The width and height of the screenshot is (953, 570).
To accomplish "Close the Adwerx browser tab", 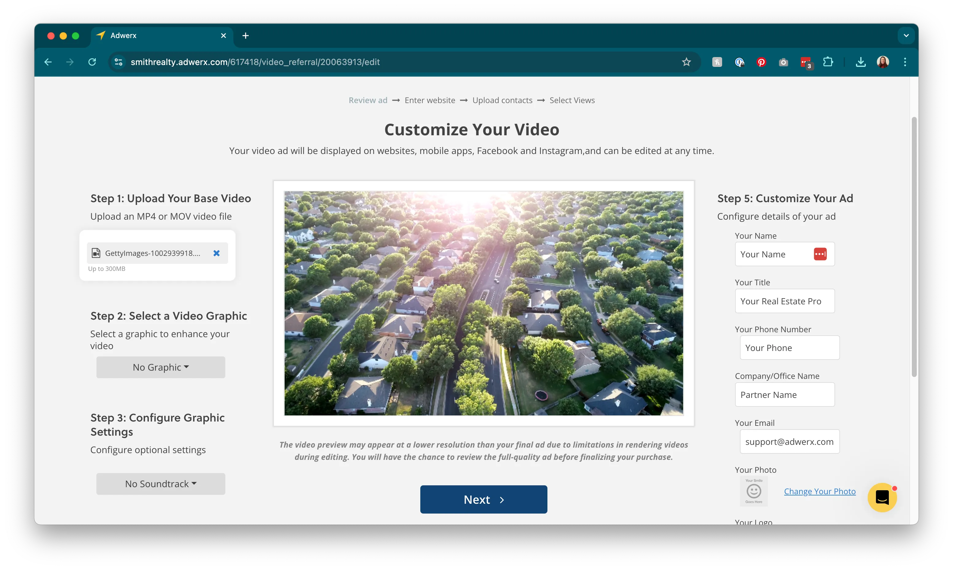I will tap(223, 36).
